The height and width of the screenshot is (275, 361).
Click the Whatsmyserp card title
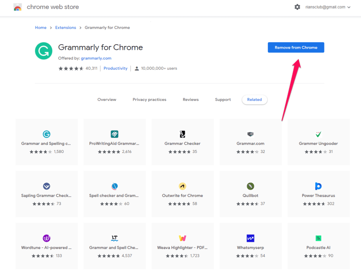[x=250, y=247]
